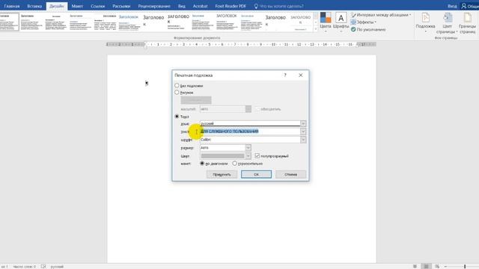Open the watermark текст dropdown arrow
Viewport: 479px width, 269px height.
click(x=303, y=132)
